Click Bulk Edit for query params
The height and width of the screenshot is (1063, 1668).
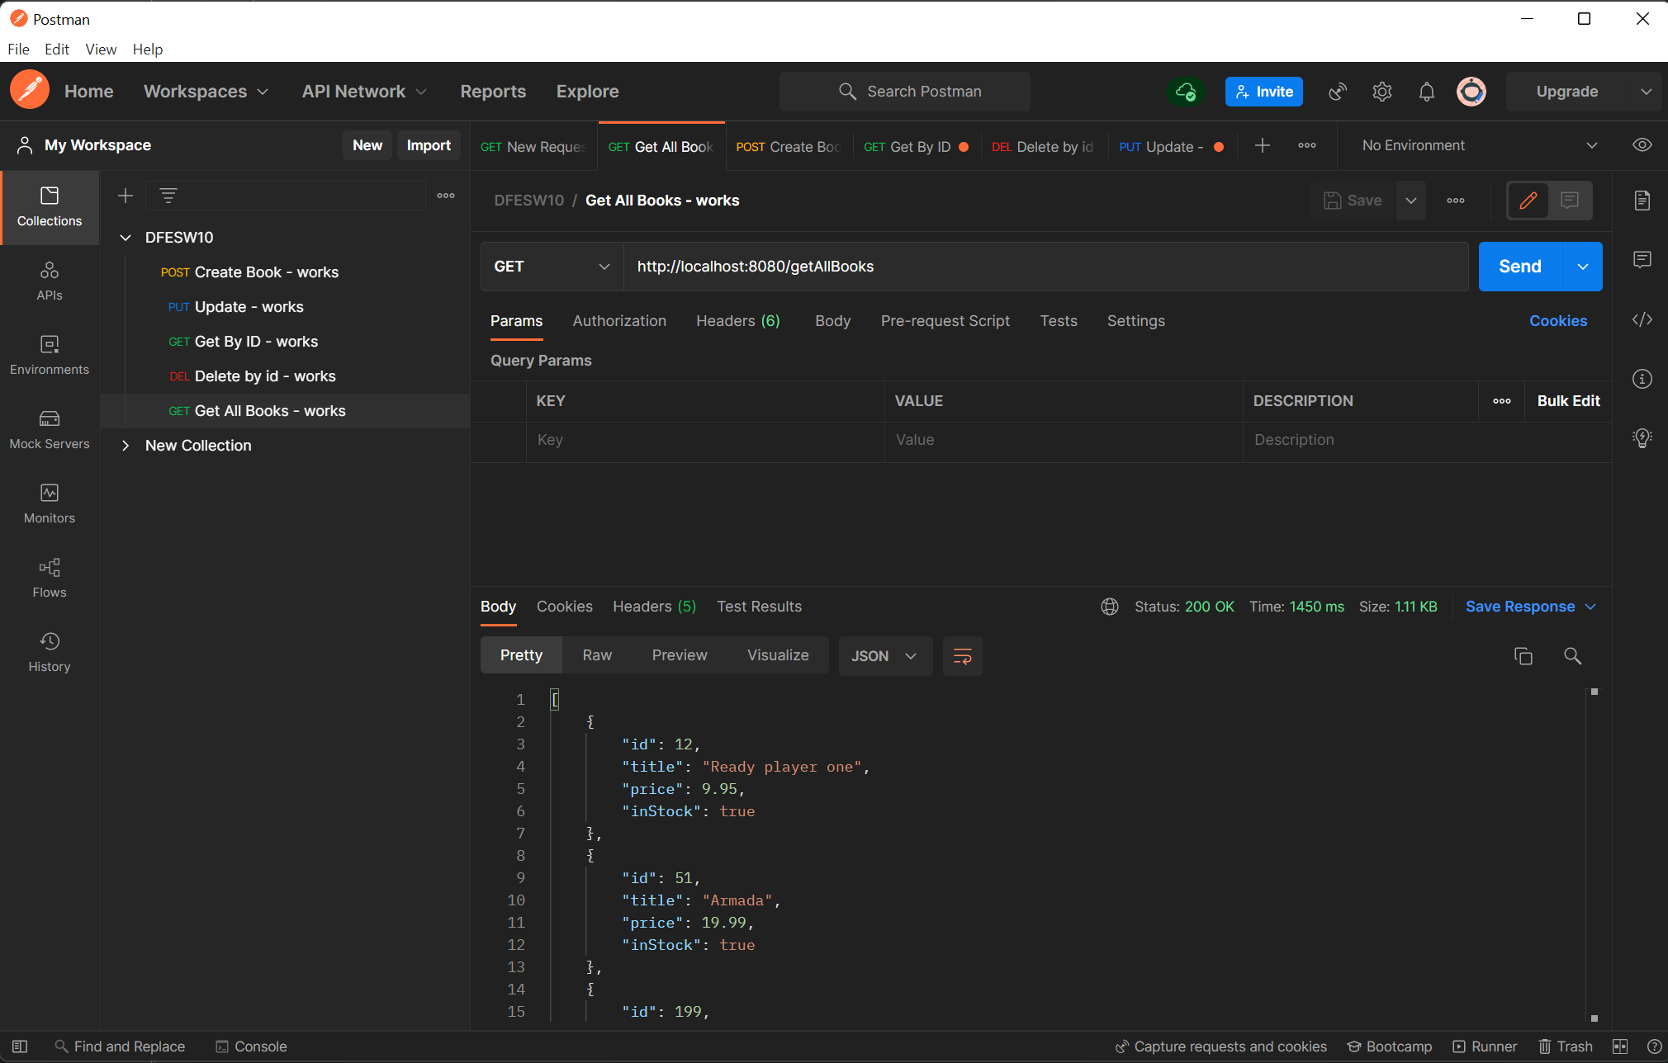tap(1568, 401)
